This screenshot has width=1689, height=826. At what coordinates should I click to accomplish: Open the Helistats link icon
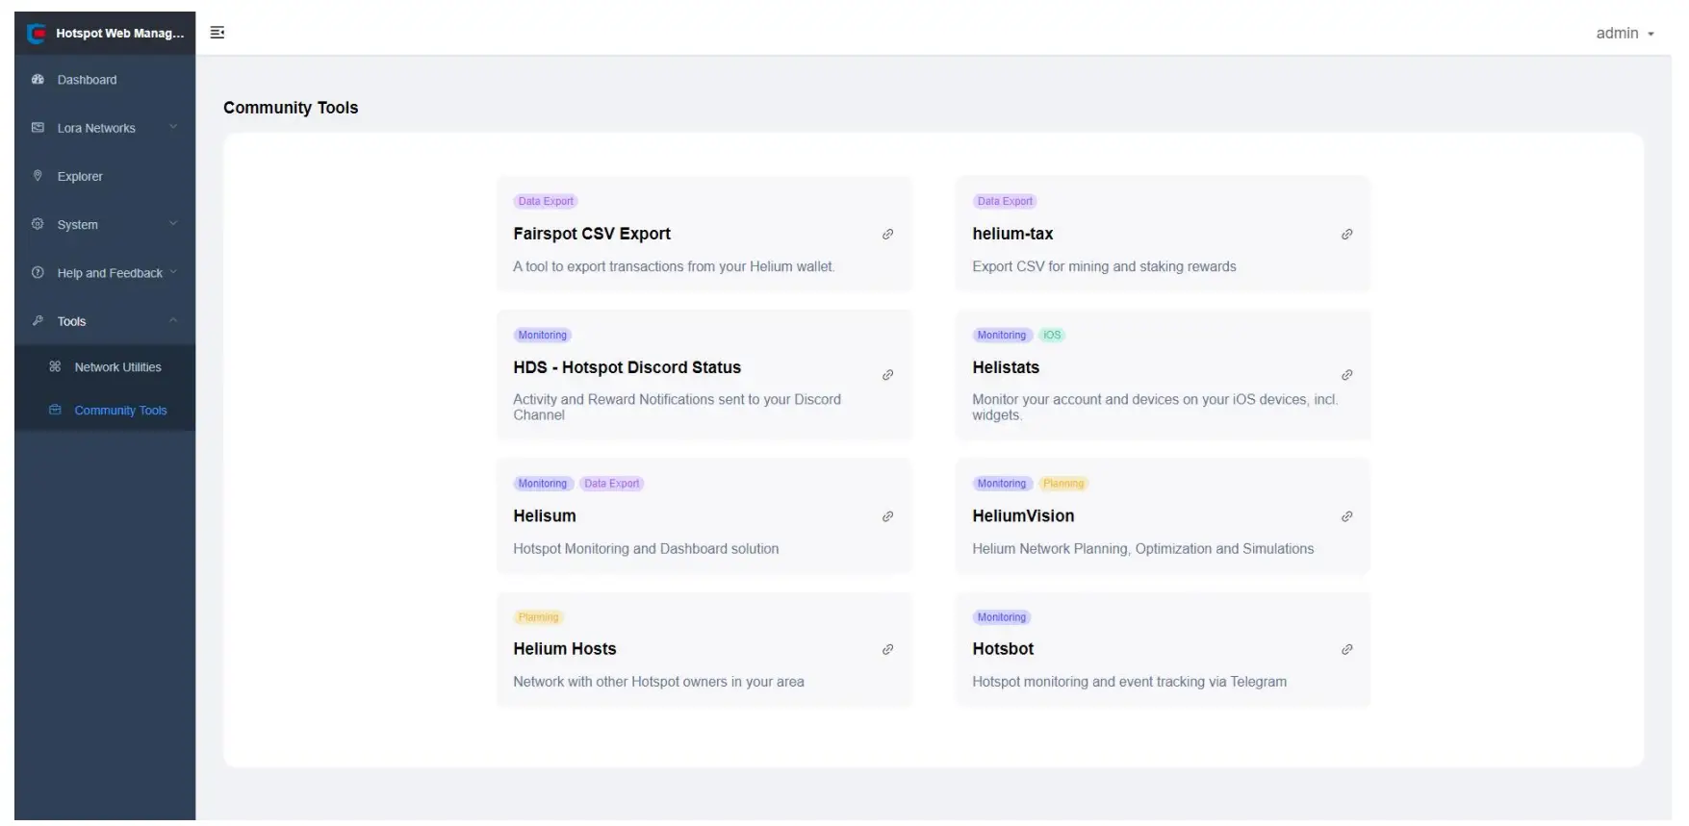point(1346,375)
